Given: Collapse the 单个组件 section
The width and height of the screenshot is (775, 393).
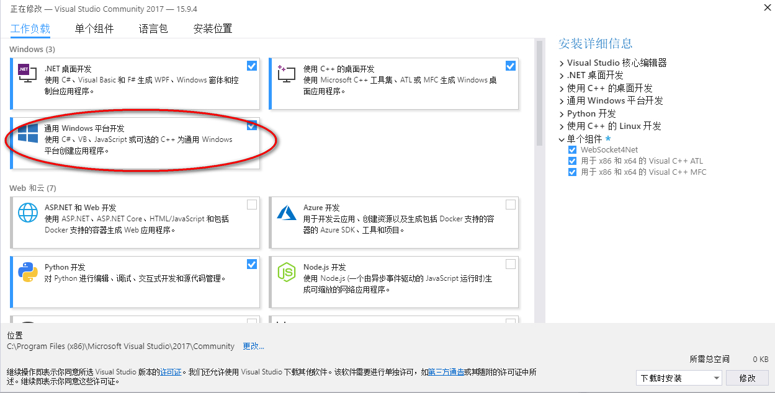Looking at the screenshot, I should tap(562, 138).
